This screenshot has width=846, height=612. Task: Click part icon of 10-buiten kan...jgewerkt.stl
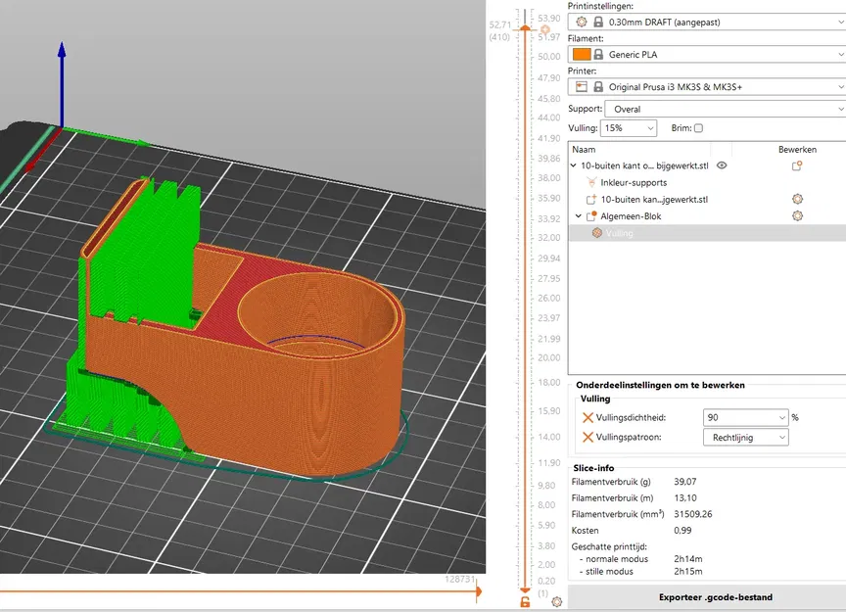point(591,199)
